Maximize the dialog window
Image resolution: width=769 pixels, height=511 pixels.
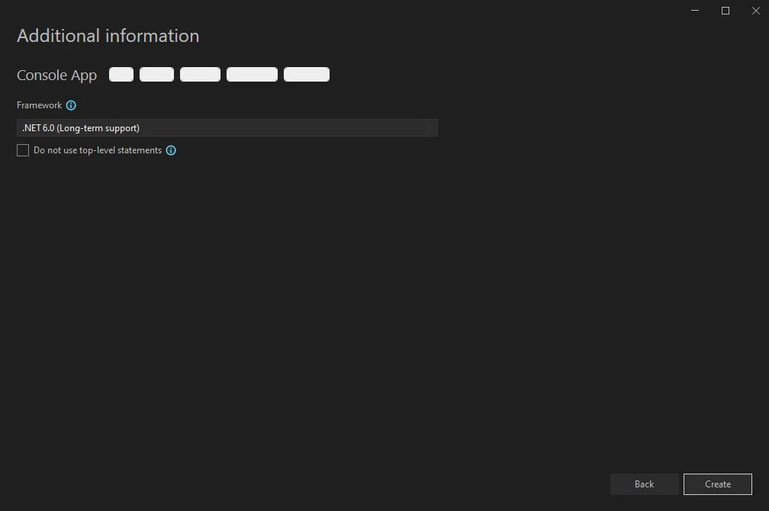(x=725, y=11)
